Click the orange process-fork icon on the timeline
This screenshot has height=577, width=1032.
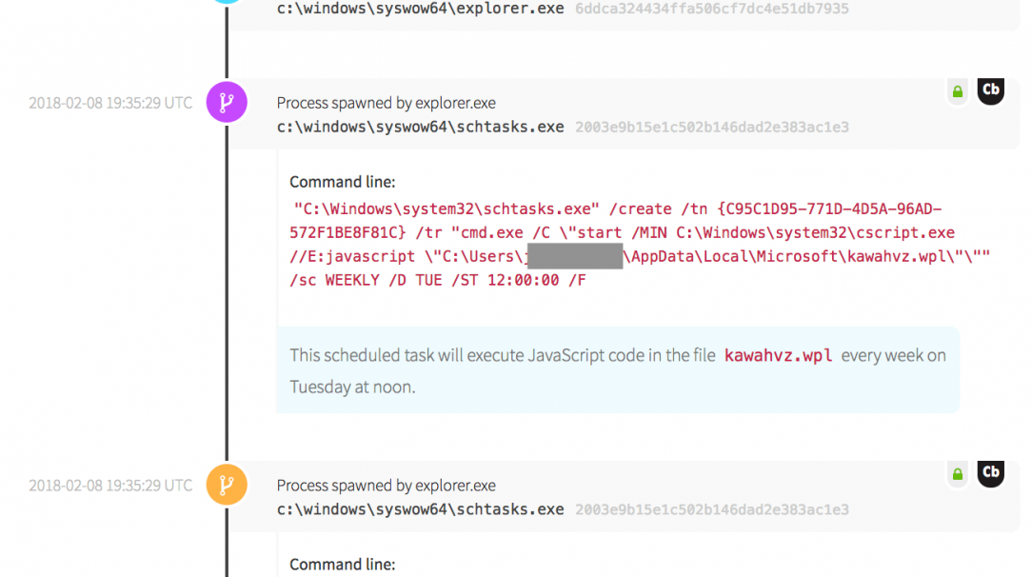227,485
